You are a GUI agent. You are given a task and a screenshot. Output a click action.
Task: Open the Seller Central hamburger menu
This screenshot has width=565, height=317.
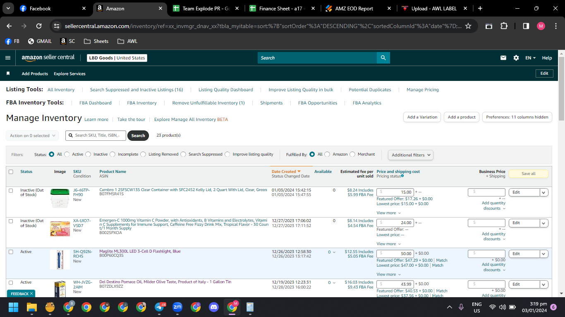(8, 58)
